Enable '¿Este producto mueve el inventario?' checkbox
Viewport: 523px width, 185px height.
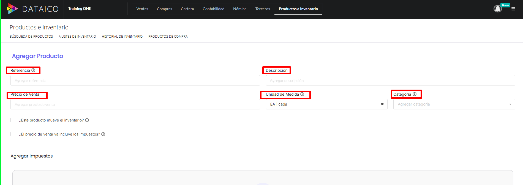(13, 120)
